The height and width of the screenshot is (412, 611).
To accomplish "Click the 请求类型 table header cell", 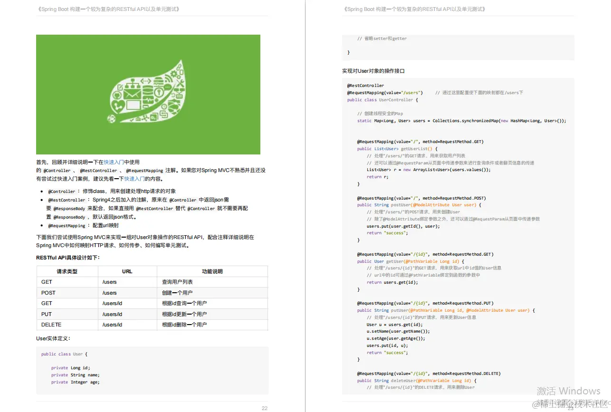I will pos(67,271).
